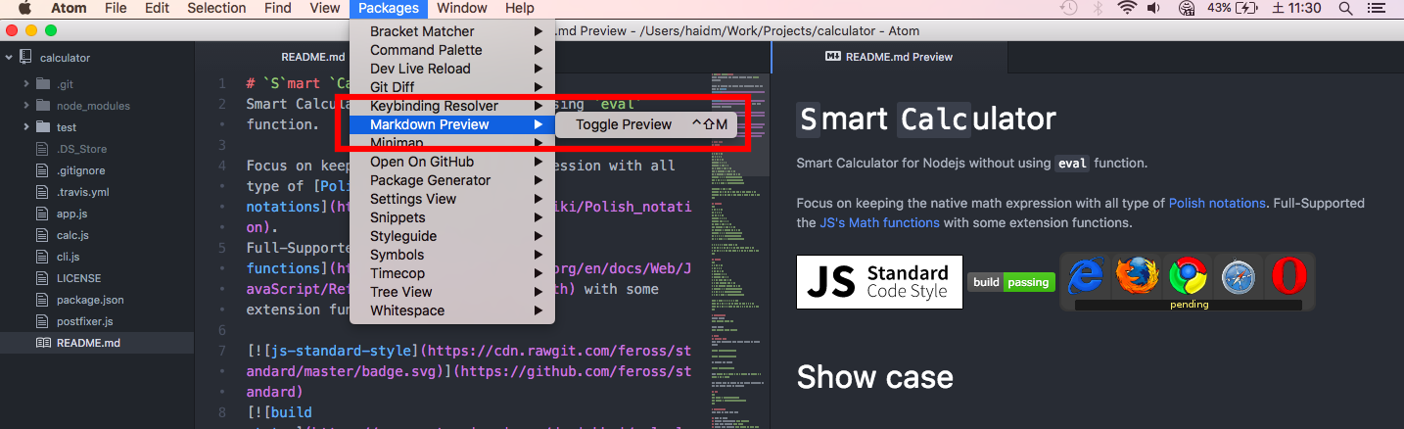This screenshot has height=429, width=1404.
Task: Click the node_modules folder icon
Action: tap(42, 106)
